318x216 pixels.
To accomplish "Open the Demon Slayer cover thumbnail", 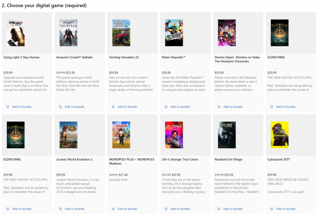I will tap(227, 33).
